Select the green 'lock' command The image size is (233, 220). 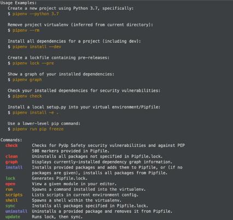[x=10, y=178]
